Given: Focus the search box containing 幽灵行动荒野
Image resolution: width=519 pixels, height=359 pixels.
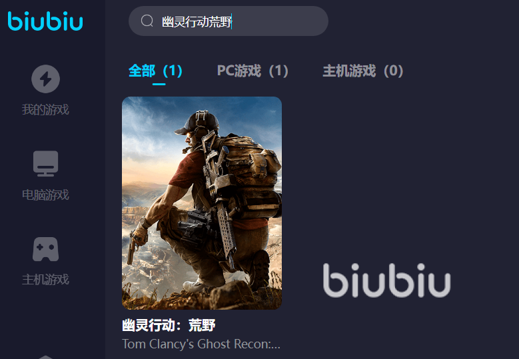Looking at the screenshot, I should 229,21.
